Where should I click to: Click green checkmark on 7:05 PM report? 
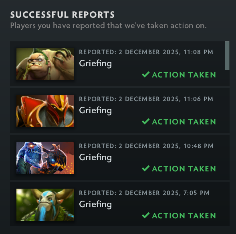pos(146,215)
